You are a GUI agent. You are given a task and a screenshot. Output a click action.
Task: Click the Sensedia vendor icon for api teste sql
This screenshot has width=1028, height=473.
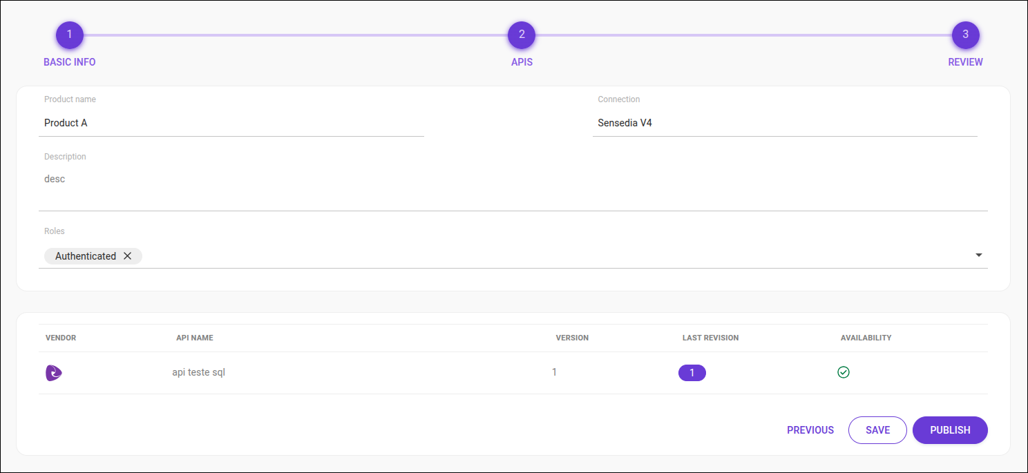point(53,372)
